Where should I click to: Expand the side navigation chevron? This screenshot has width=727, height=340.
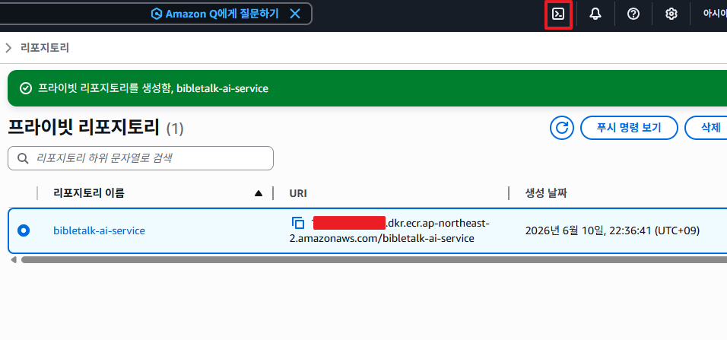(x=8, y=48)
